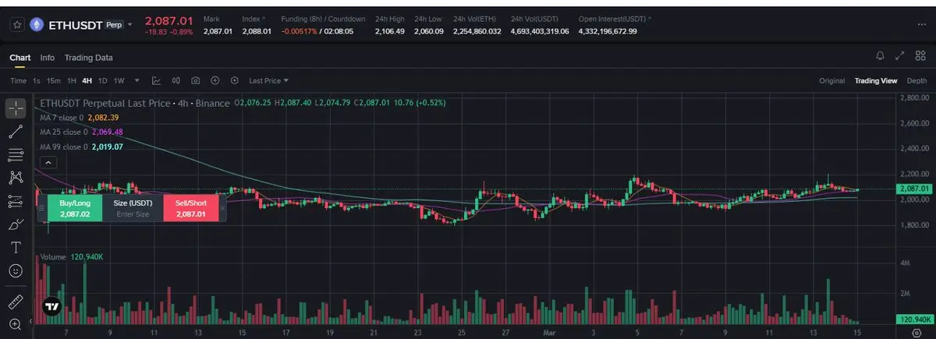Select the trend line drawing tool
The height and width of the screenshot is (339, 936).
(15, 131)
